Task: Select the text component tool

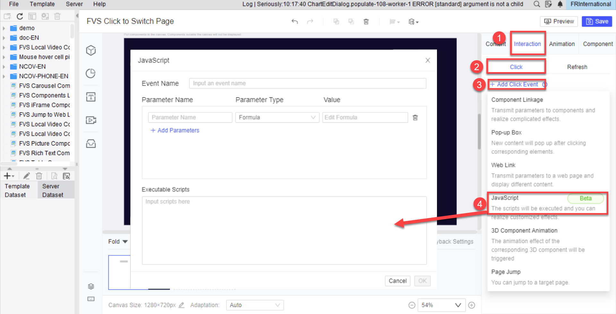Action: point(91,96)
